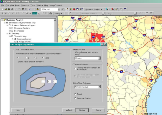
Task: Open the ImageConnect menu
Action: tap(56, 5)
